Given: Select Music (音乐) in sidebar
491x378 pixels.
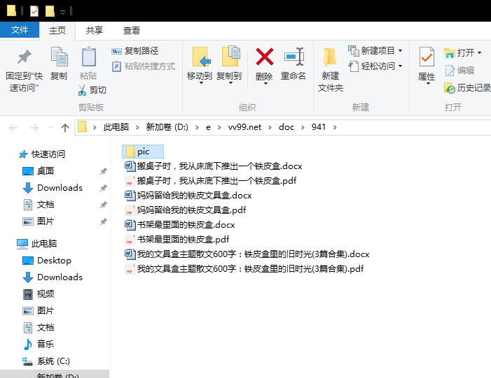Looking at the screenshot, I should [x=39, y=344].
